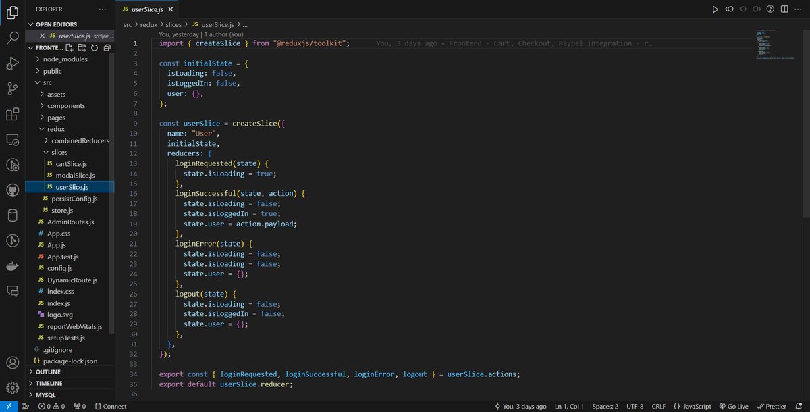Open the Run and Debug view

click(x=12, y=63)
